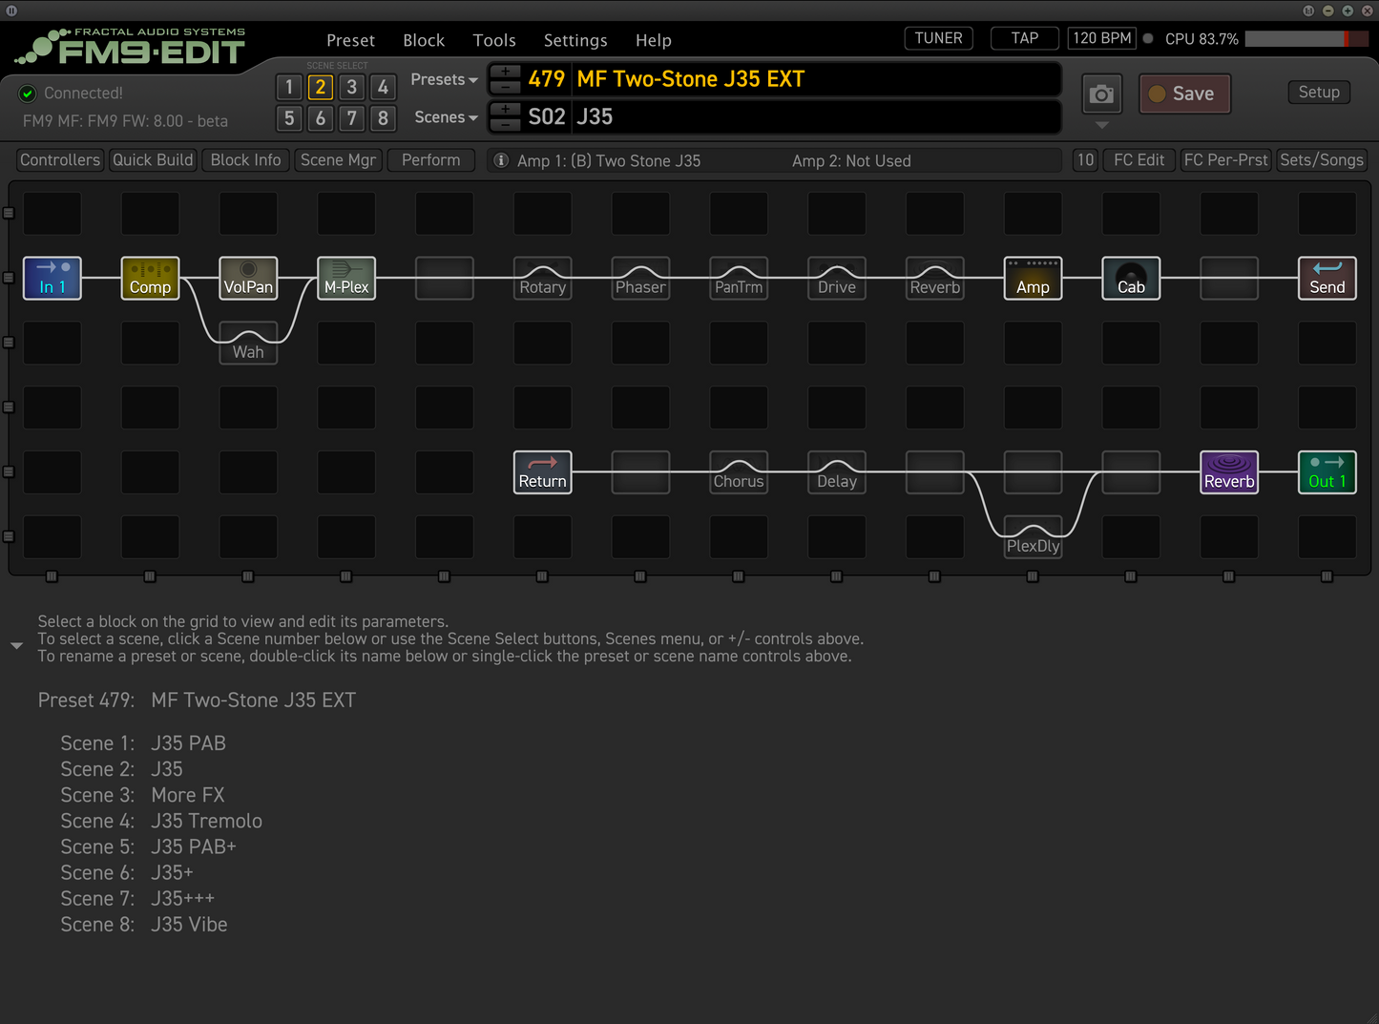
Task: Select the In 1 input block
Action: [52, 278]
